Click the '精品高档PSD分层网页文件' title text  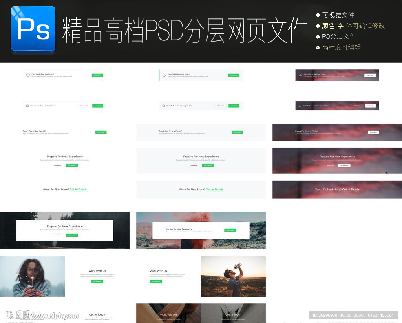(x=185, y=30)
